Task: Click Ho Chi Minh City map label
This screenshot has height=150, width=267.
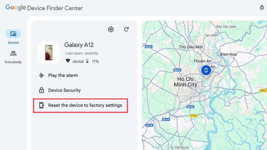Action: 185,82
